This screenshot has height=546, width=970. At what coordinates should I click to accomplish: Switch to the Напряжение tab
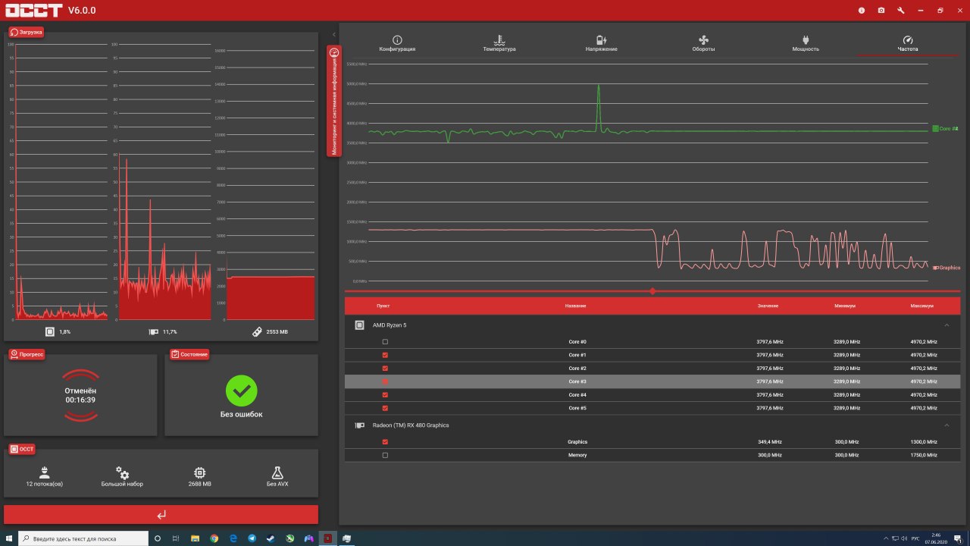(x=601, y=43)
